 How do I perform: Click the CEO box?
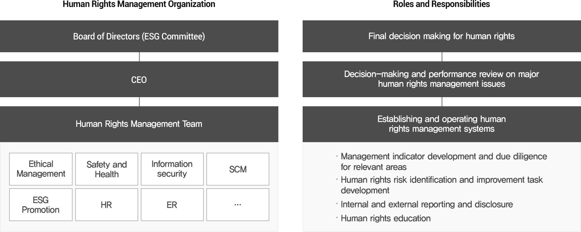coord(139,80)
